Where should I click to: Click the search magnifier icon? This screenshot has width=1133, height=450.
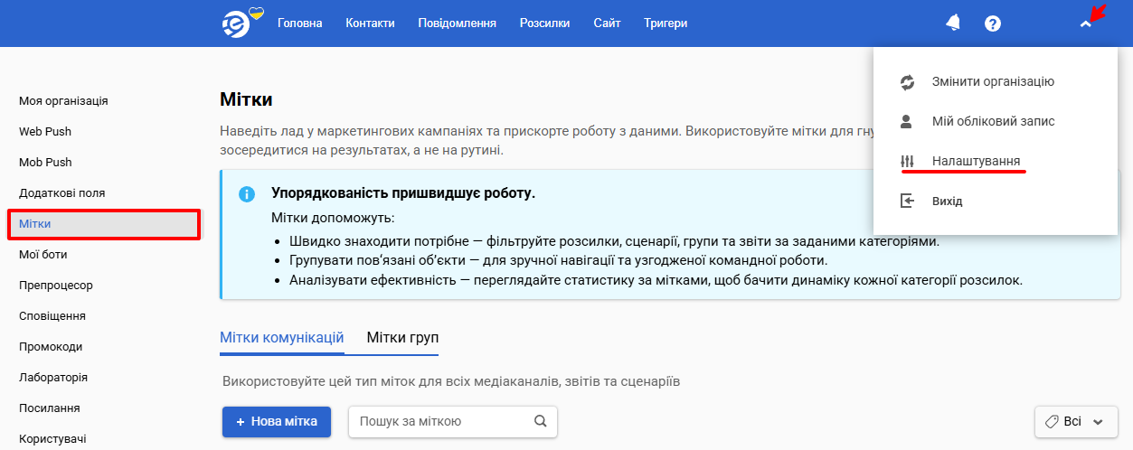tap(541, 421)
